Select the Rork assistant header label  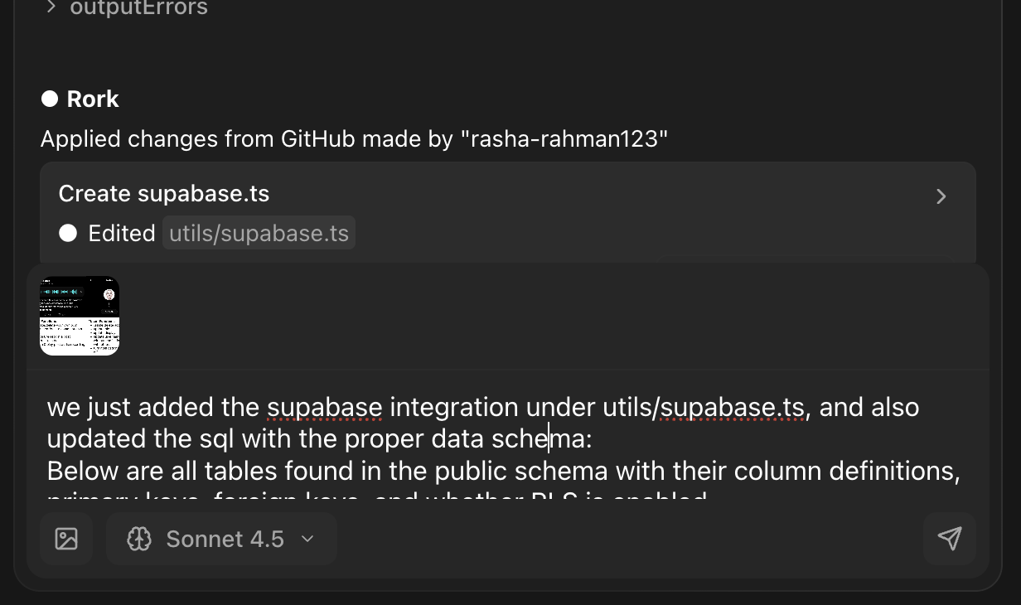pyautogui.click(x=93, y=99)
